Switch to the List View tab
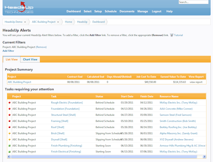The image size is (213, 162). (12, 59)
